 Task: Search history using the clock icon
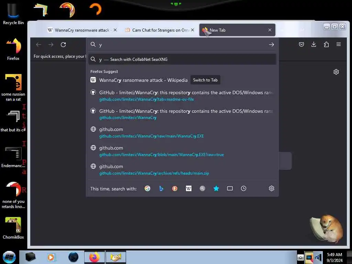[x=244, y=188]
